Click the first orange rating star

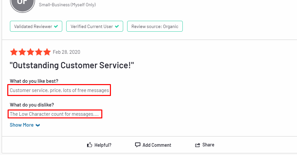pyautogui.click(x=14, y=52)
